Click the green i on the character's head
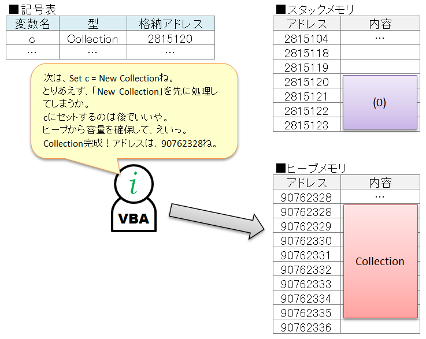 [x=134, y=183]
